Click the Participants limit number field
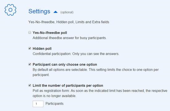The height and width of the screenshot is (111, 170). pyautogui.click(x=38, y=104)
